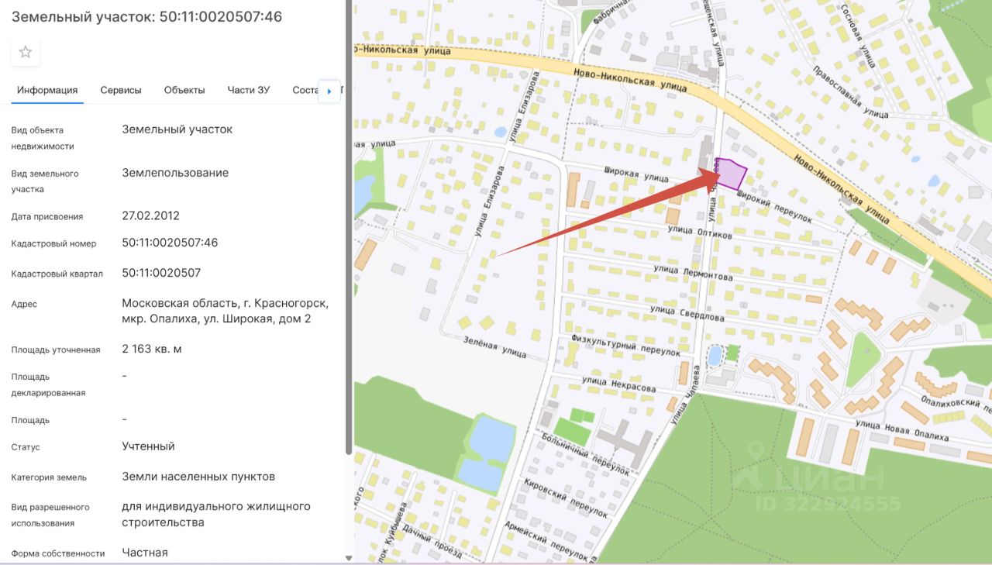Click the Дата присвоения label
Screen dimensions: 992x565
point(47,216)
